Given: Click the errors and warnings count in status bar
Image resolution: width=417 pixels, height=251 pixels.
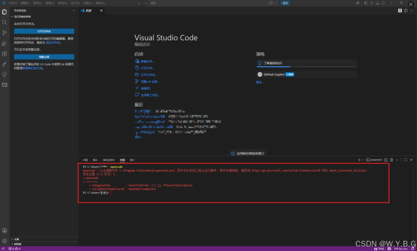Looking at the screenshot, I should coord(14,249).
